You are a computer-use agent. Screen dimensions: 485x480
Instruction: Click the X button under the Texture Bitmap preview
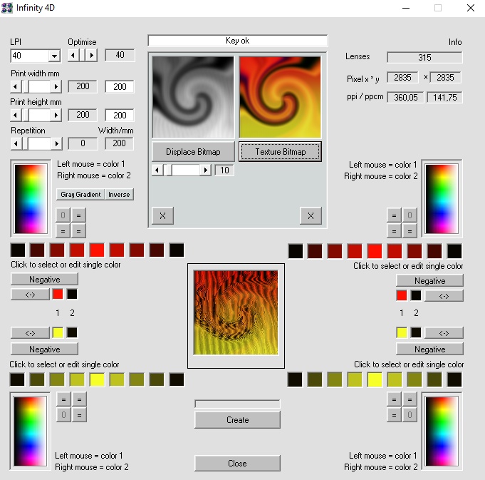tap(311, 216)
